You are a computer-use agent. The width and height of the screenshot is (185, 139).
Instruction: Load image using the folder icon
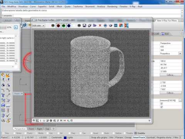pyautogui.click(x=95, y=25)
